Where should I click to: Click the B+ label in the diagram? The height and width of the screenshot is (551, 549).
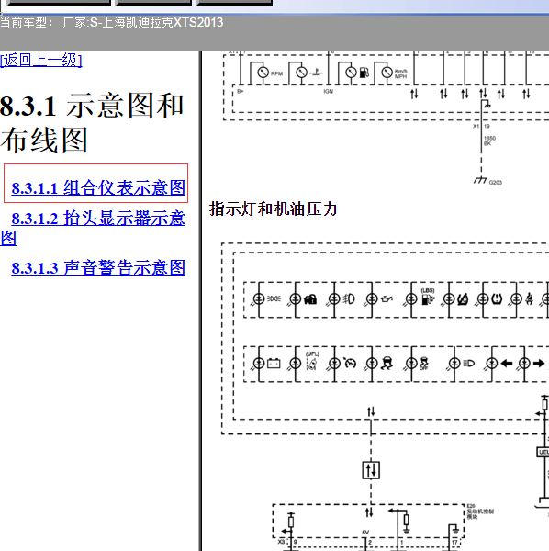pos(241,91)
